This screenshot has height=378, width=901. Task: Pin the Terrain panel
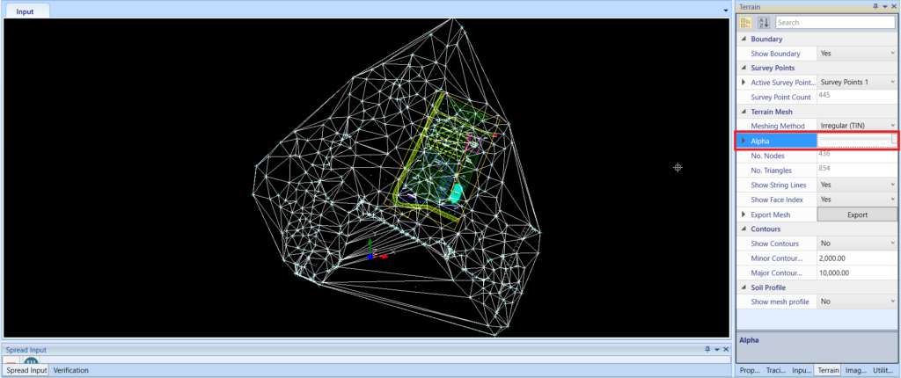pyautogui.click(x=875, y=6)
